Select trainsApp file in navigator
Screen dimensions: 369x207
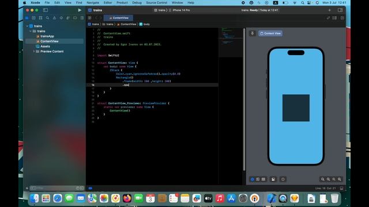tap(47, 36)
